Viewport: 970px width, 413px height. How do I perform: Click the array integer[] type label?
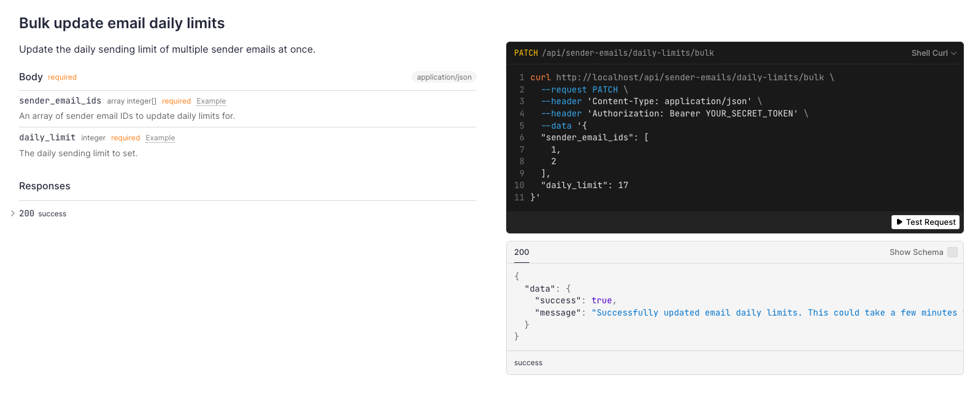click(132, 101)
